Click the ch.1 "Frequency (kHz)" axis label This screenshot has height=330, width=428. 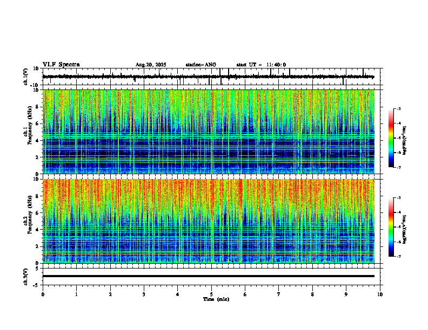pos(30,125)
